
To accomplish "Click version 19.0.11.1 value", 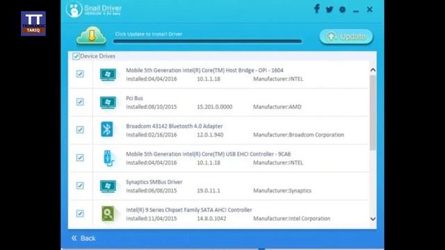I will [x=209, y=190].
